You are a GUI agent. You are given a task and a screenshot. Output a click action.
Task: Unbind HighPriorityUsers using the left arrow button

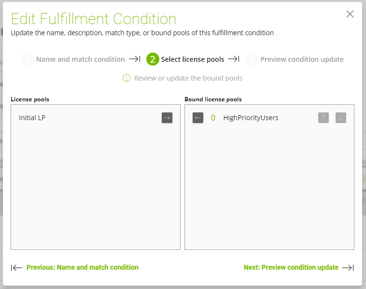point(198,118)
